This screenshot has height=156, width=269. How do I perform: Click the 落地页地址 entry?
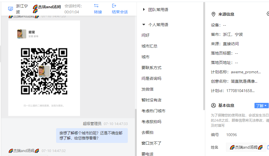224,63
